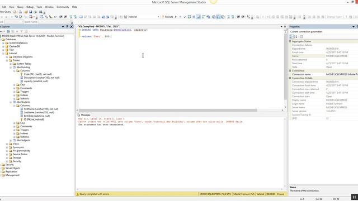Expand the dbo.Subjects table node
The height and width of the screenshot is (201, 358).
coord(11,140)
